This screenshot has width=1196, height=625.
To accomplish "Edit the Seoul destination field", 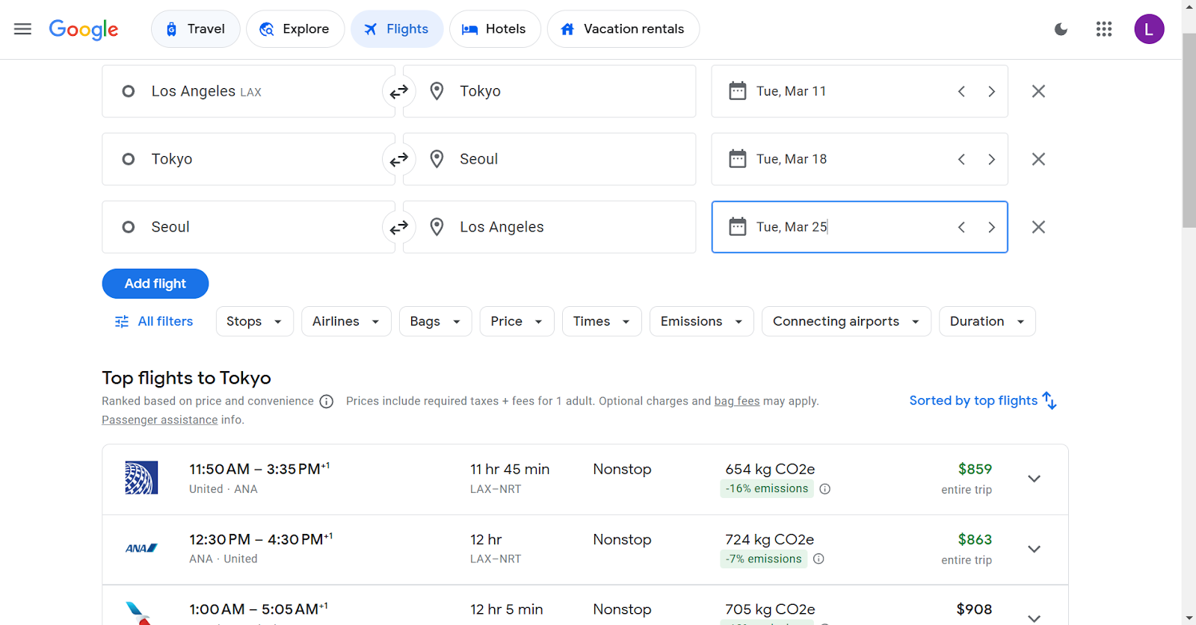I will (549, 159).
